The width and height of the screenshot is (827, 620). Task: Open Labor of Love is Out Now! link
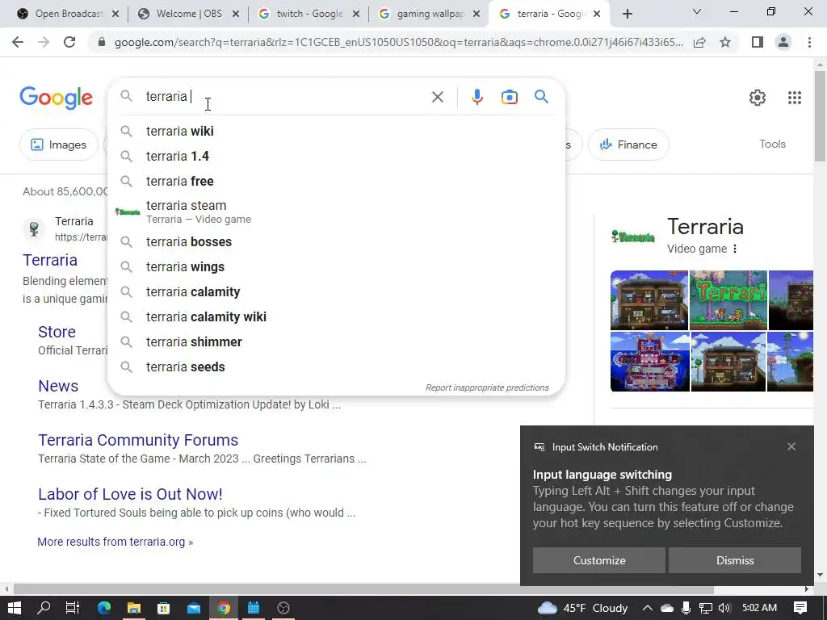tap(130, 494)
